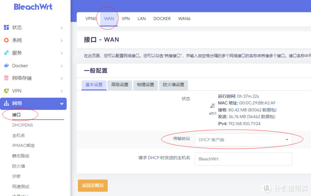Viewport: 311px width, 196px height.
Task: Select the DHCP hostname input field showing BleachWrt
Action: [243, 159]
